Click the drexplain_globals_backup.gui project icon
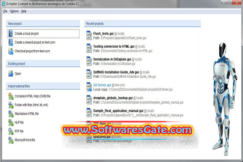 pos(89,100)
